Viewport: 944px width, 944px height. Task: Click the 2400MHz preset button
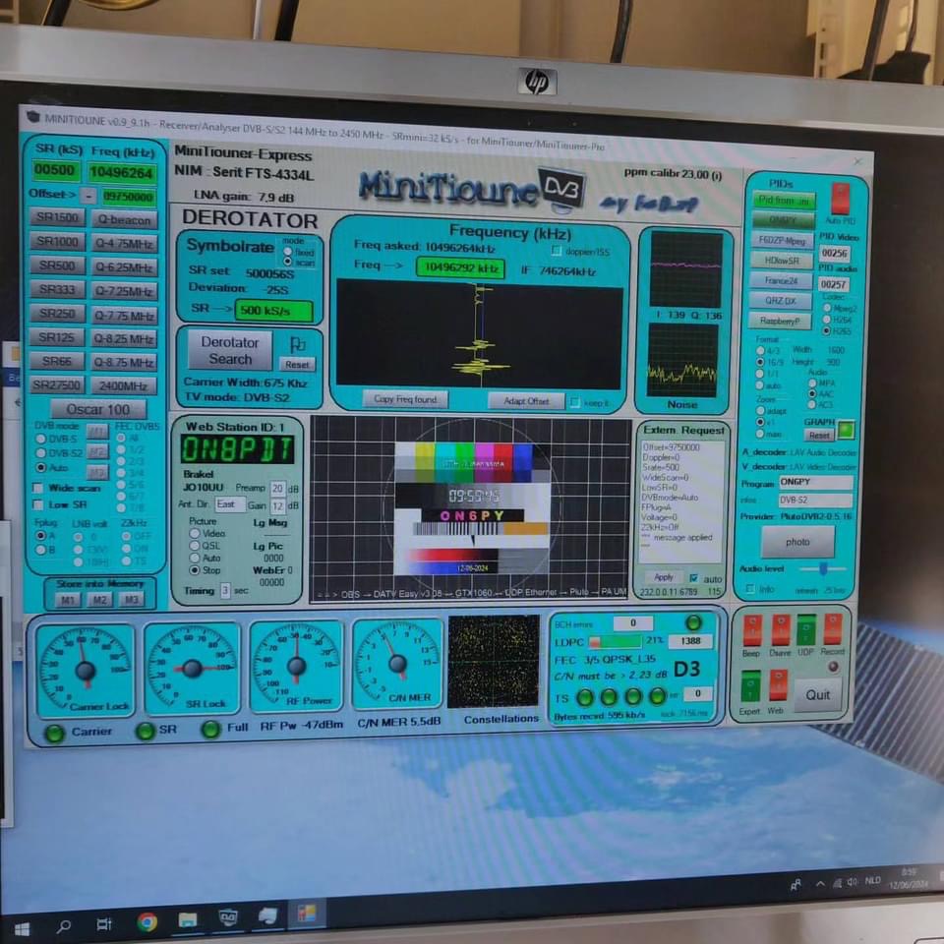(x=124, y=385)
